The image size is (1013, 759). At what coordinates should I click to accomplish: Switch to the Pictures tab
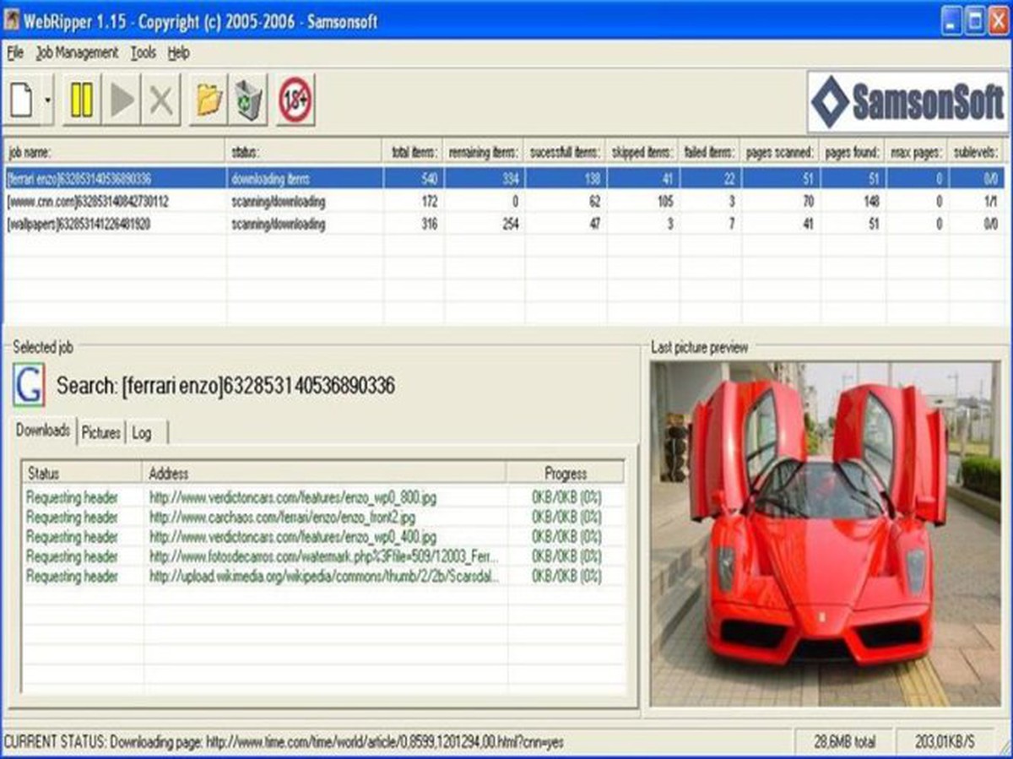pos(100,432)
